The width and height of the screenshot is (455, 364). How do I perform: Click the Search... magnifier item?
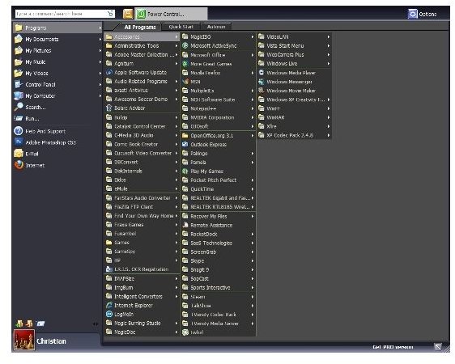(57, 108)
